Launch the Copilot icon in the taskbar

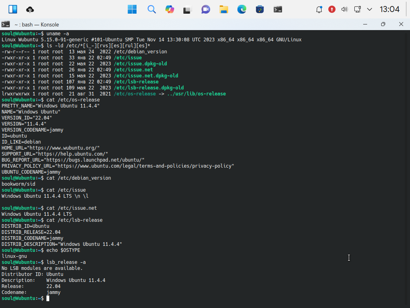tap(170, 10)
